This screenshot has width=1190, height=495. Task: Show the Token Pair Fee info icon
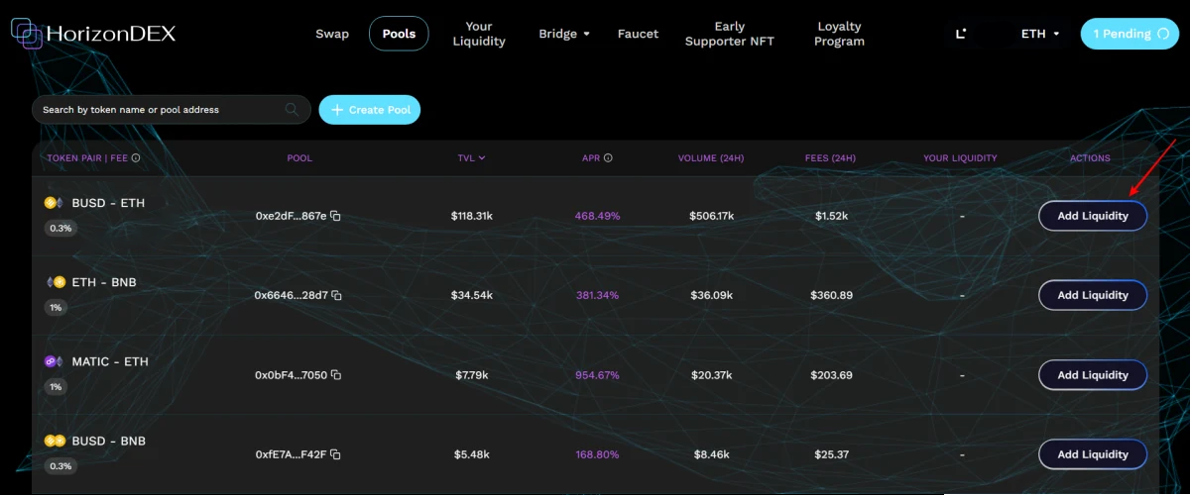136,158
